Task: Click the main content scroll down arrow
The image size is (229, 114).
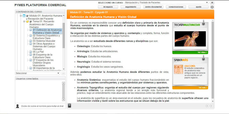Action: pos(213,101)
